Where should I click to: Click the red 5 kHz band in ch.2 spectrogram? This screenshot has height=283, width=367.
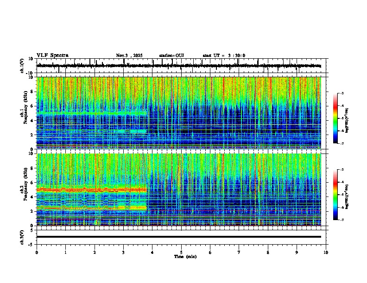pyautogui.click(x=92, y=190)
